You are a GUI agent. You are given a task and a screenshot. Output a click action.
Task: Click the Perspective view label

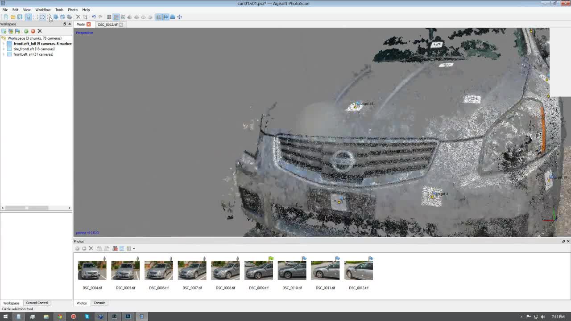click(x=84, y=33)
